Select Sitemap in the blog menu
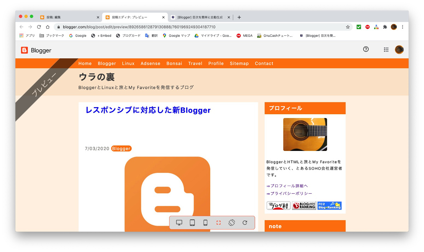Image resolution: width=424 pixels, height=252 pixels. (239, 64)
